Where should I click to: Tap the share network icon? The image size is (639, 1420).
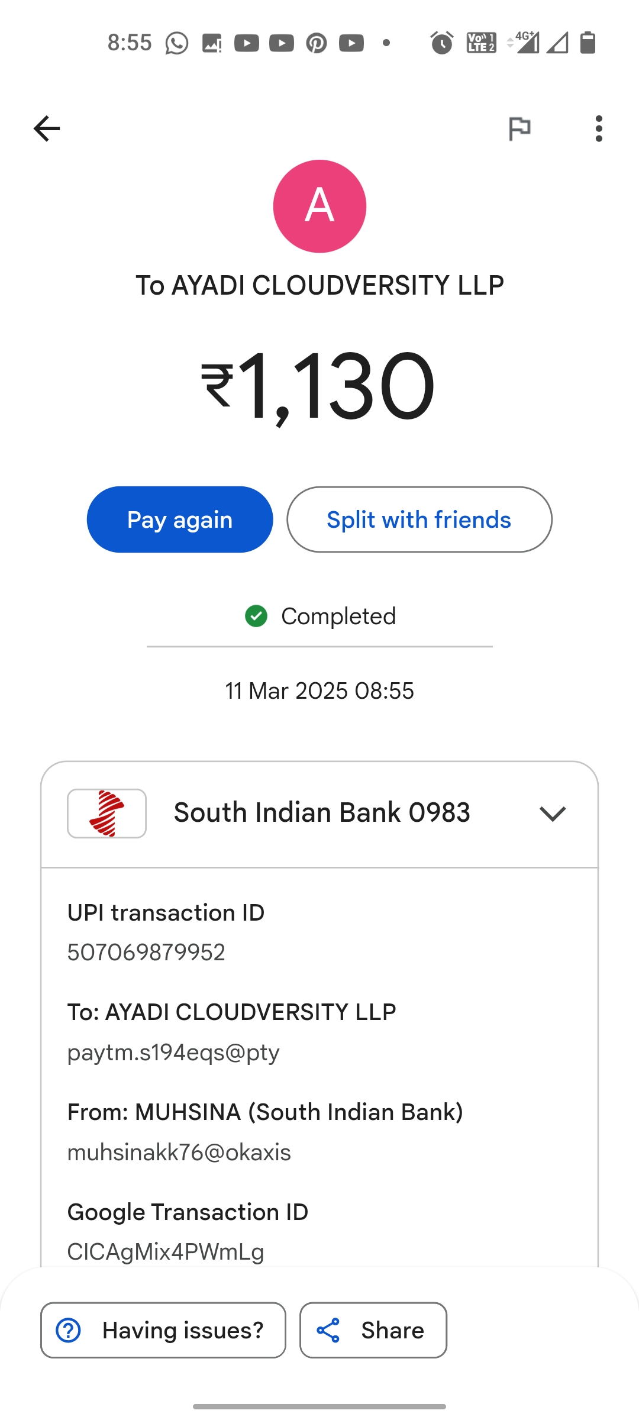pyautogui.click(x=328, y=1330)
